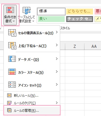
Task: Expand arrow next to ルールのクリア
Action: [x=57, y=103]
